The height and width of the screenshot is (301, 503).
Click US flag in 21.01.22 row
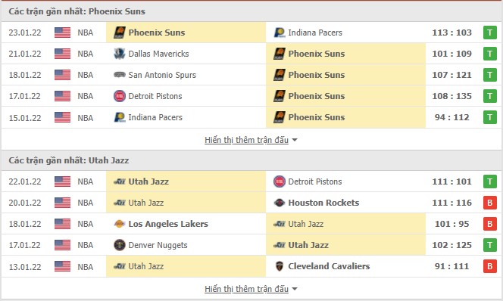click(x=63, y=54)
